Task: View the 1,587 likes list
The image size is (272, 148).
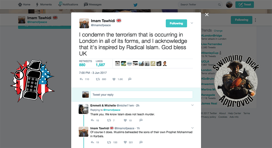Action: tap(100, 63)
